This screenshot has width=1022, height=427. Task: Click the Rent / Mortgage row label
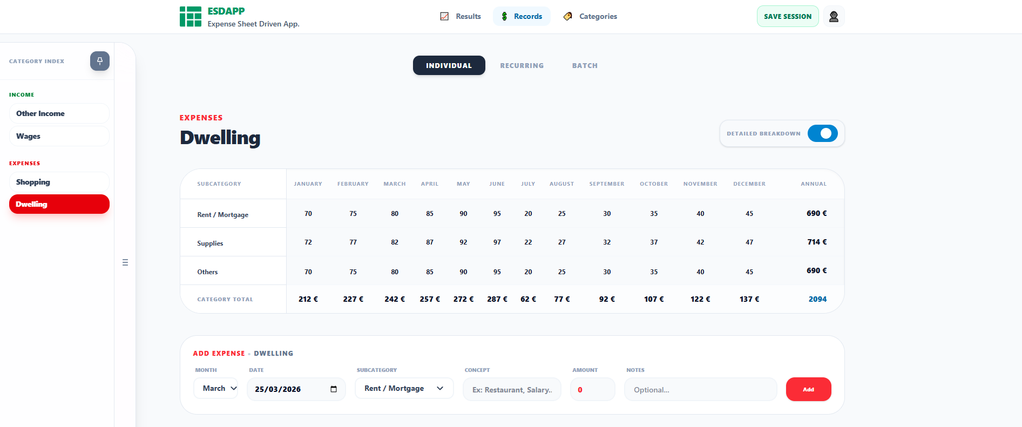pyautogui.click(x=222, y=215)
